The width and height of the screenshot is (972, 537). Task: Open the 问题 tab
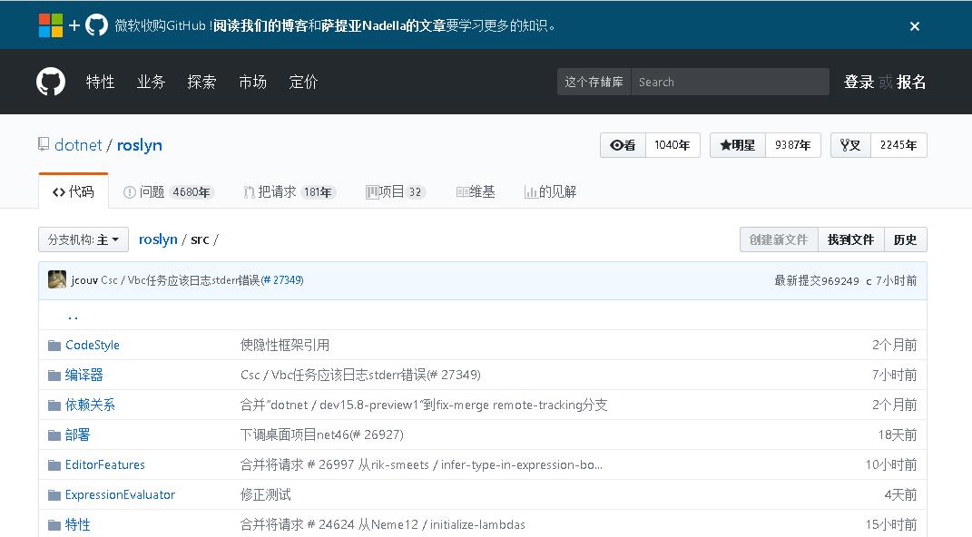pyautogui.click(x=167, y=192)
